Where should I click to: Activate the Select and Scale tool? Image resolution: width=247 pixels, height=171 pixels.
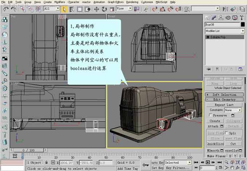click(112, 9)
